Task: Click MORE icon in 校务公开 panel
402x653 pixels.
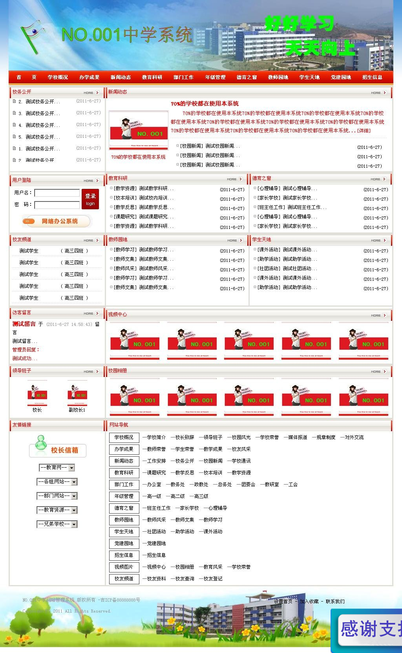Action: (91, 93)
